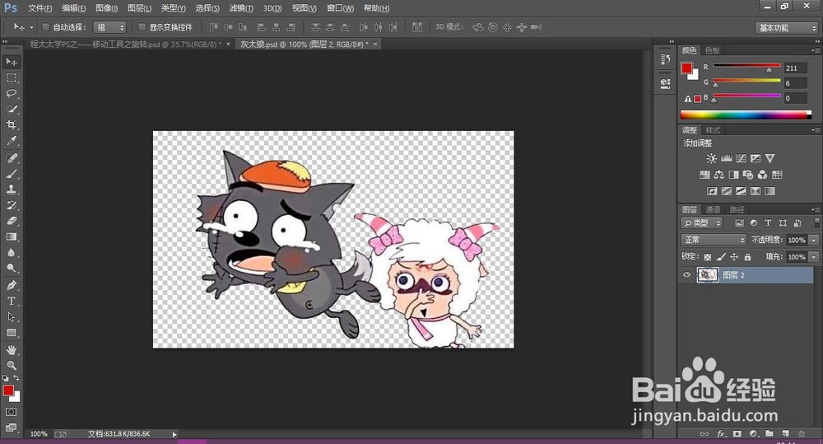
Task: Enable the 自动选择 checkbox
Action: pos(45,27)
